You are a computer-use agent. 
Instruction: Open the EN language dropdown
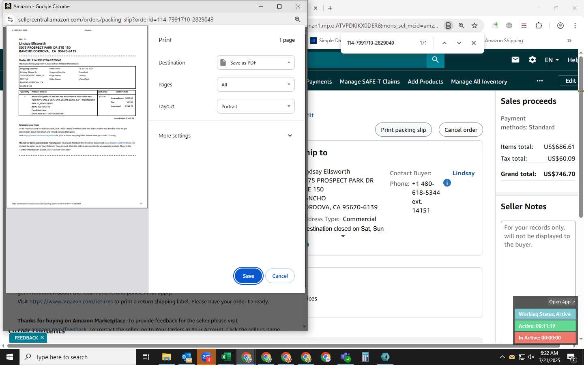pyautogui.click(x=552, y=60)
